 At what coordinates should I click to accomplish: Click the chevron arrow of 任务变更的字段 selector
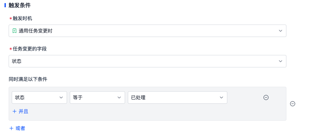pos(281,61)
